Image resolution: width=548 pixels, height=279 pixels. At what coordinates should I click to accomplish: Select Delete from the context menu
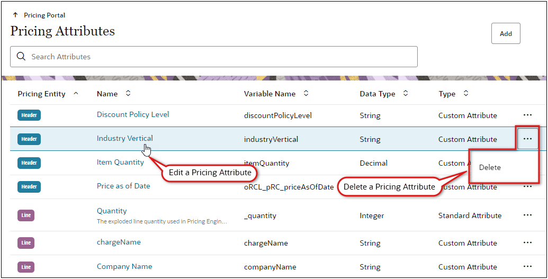click(490, 167)
